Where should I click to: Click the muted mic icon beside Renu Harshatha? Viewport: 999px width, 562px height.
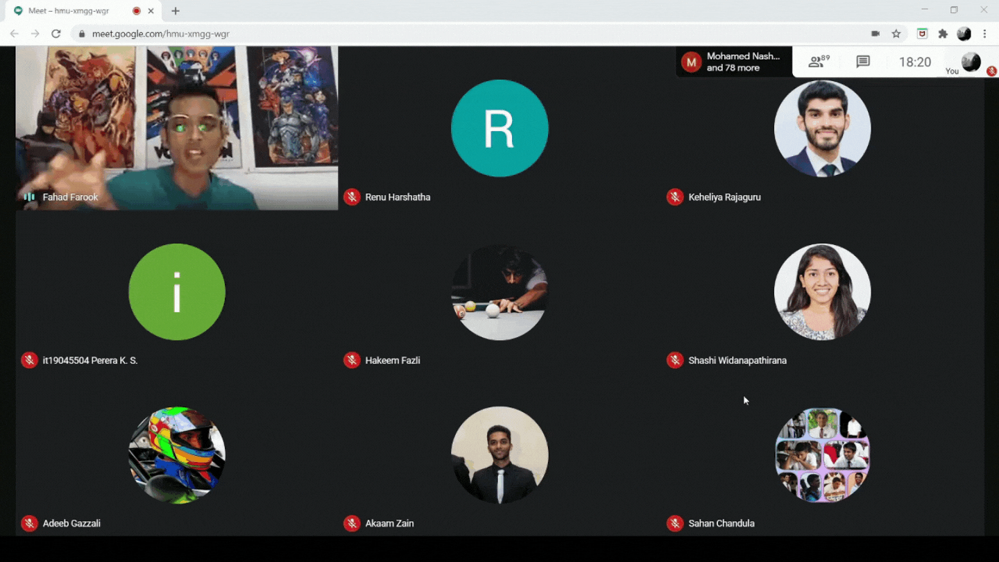coord(352,197)
